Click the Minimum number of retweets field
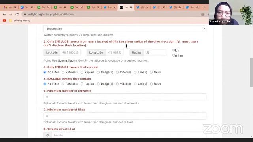253x142 pixels. click(125, 97)
